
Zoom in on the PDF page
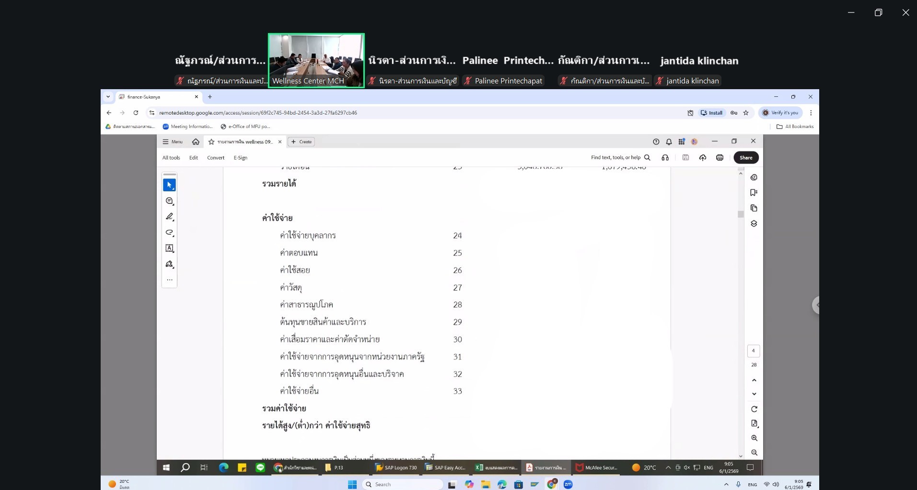point(754,438)
